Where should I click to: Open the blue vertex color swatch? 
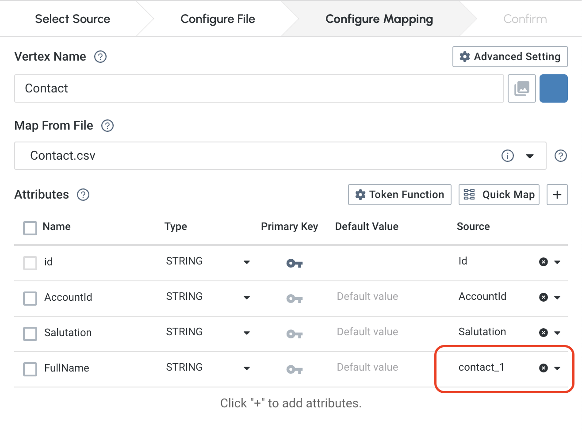553,88
